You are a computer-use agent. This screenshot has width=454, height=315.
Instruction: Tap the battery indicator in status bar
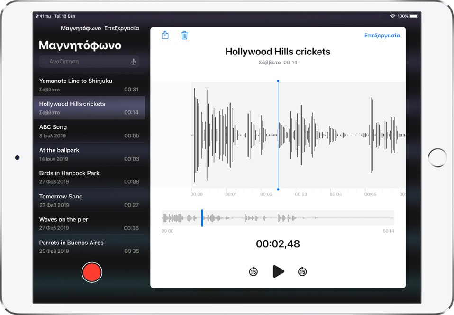coord(414,16)
